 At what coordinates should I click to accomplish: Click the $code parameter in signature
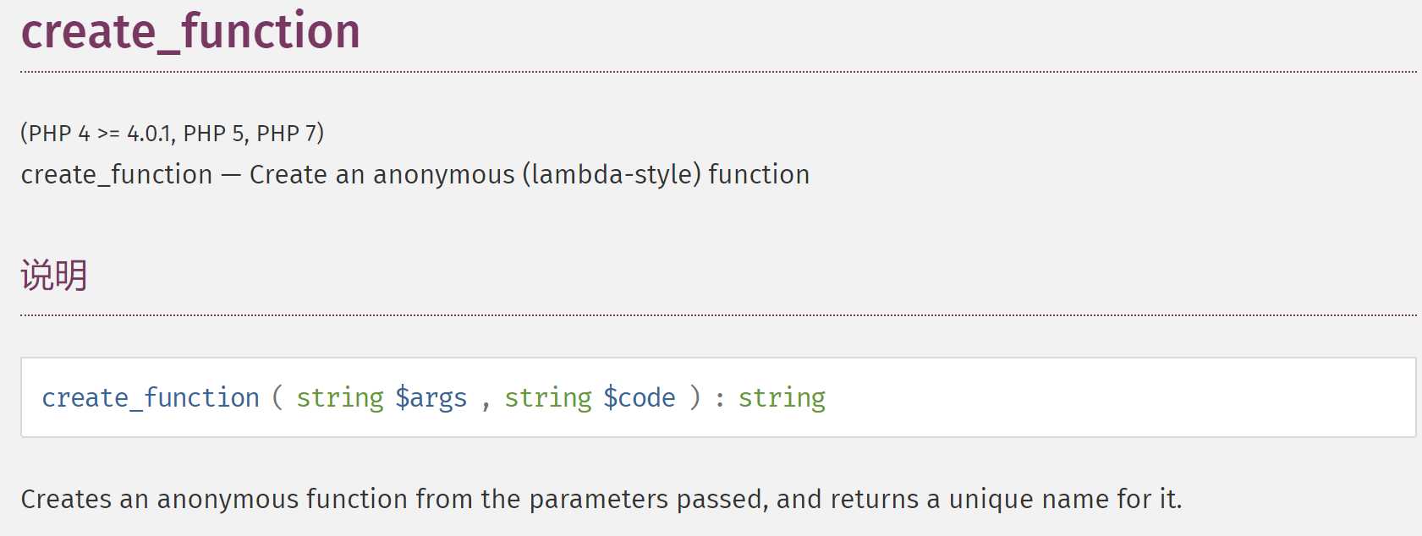(640, 397)
